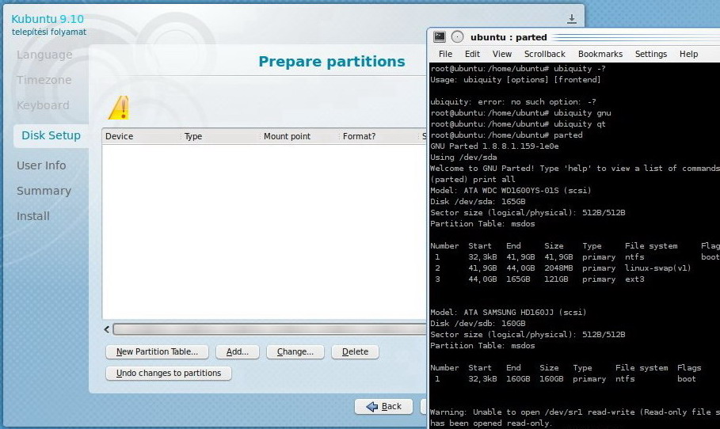Go back using the Back button
720x429 pixels.
pyautogui.click(x=384, y=406)
